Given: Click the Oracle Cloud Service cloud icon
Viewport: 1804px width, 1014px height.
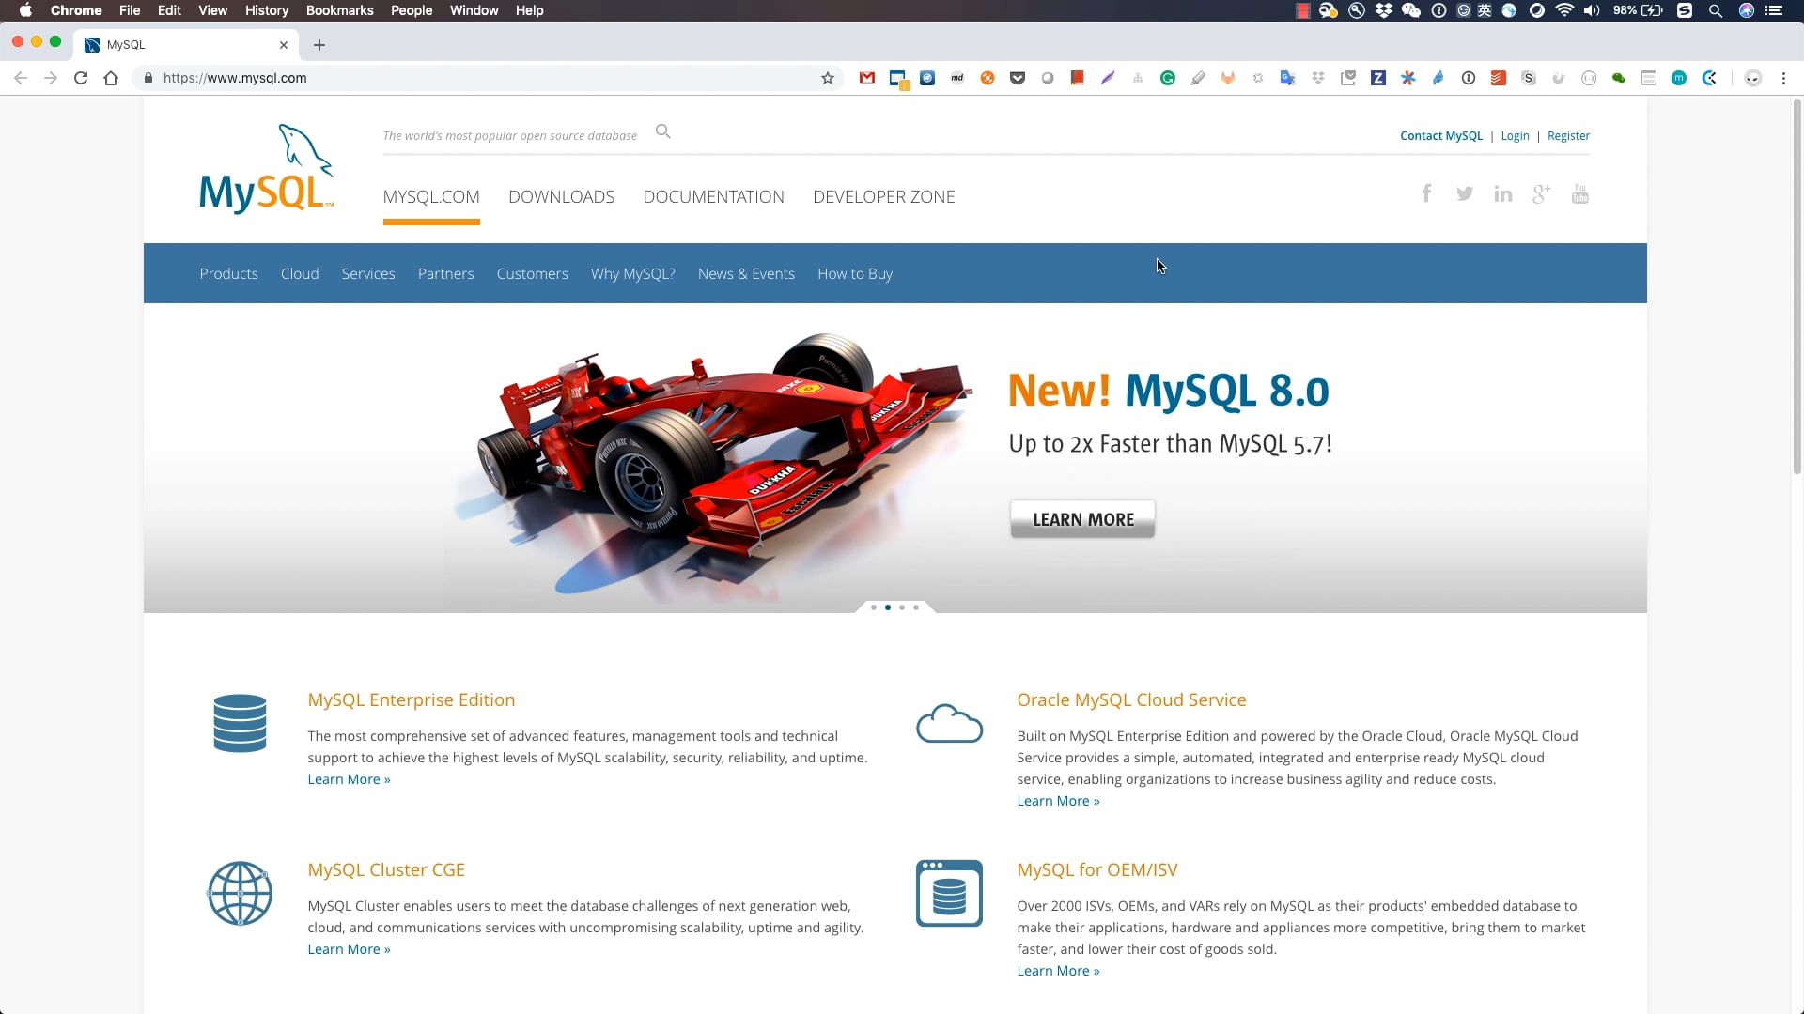Looking at the screenshot, I should (x=949, y=724).
